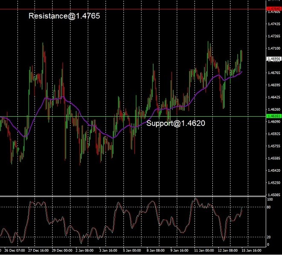Image resolution: width=282 pixels, height=255 pixels.
Task: Click the '3 Jan 16:00' time label
Action: pos(108,250)
